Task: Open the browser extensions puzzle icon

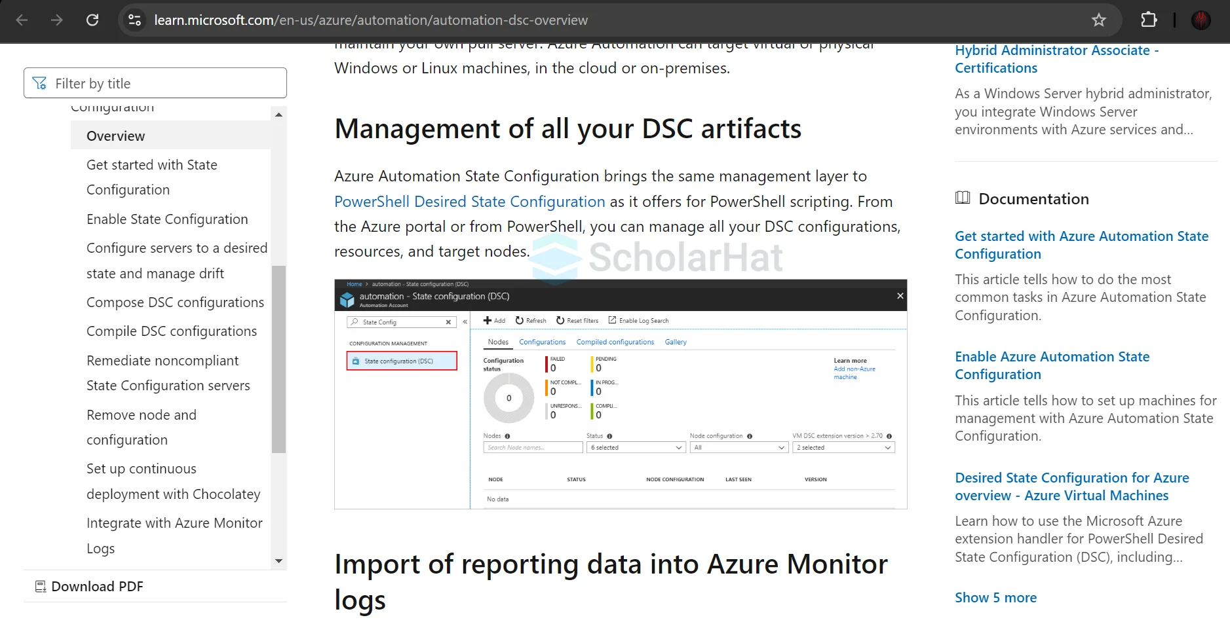Action: pyautogui.click(x=1149, y=20)
